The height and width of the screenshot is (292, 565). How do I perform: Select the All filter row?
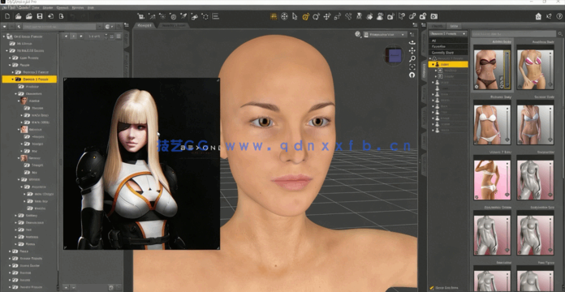[x=448, y=41]
